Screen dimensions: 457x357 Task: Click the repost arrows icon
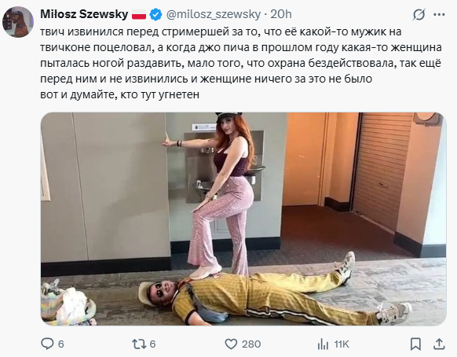(x=139, y=344)
